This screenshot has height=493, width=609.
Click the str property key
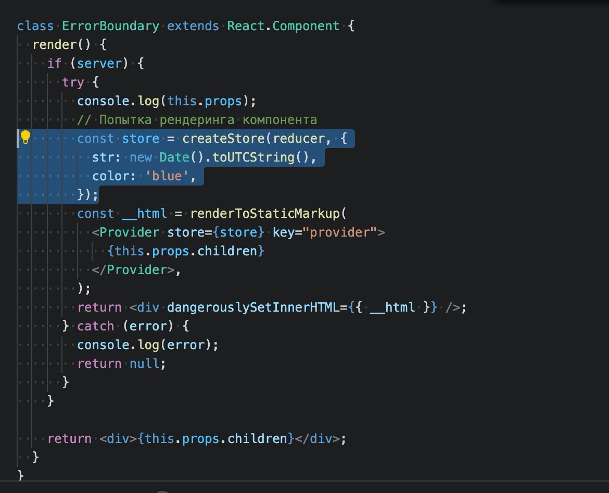pos(103,157)
